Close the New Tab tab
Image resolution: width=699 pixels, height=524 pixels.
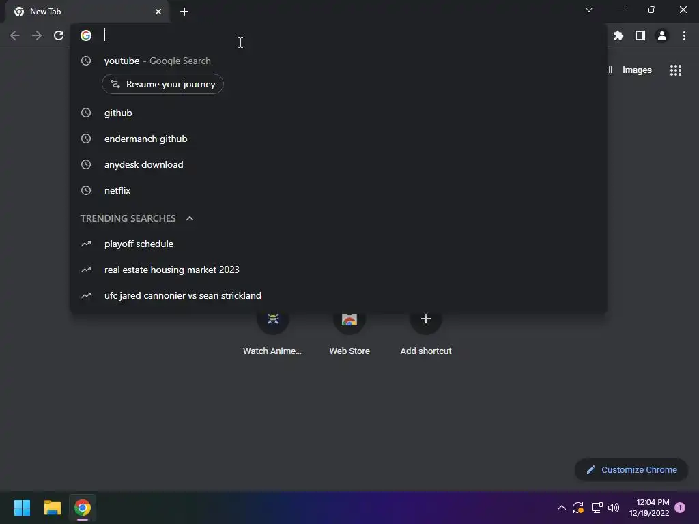tap(158, 12)
